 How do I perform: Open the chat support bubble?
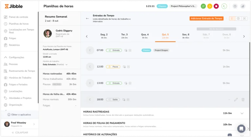[241, 129]
